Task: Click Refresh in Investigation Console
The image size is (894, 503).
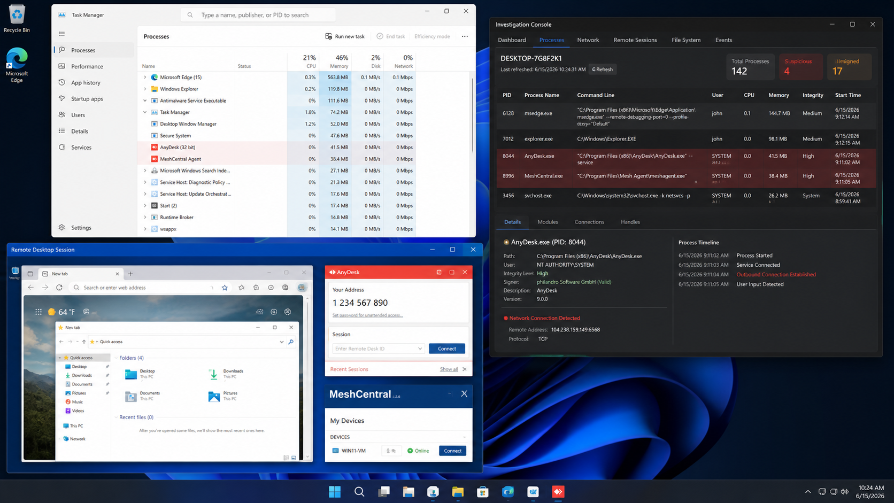Action: pyautogui.click(x=603, y=69)
